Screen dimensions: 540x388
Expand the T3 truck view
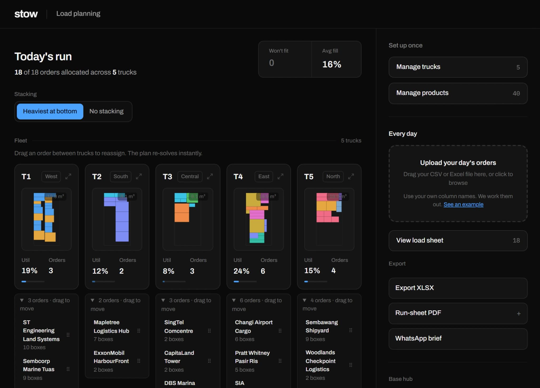(210, 176)
